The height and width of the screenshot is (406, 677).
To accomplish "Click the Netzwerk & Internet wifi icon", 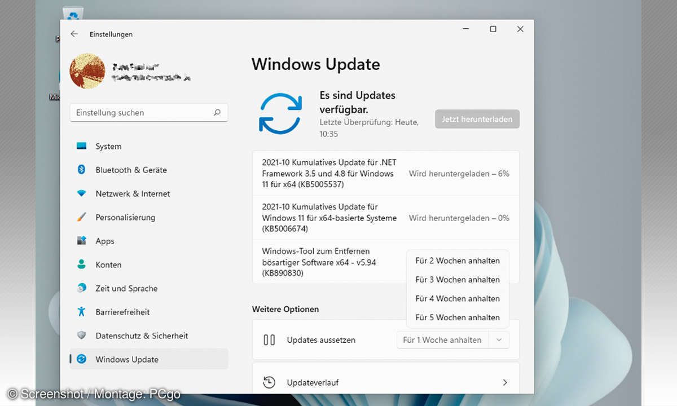I will 81,193.
